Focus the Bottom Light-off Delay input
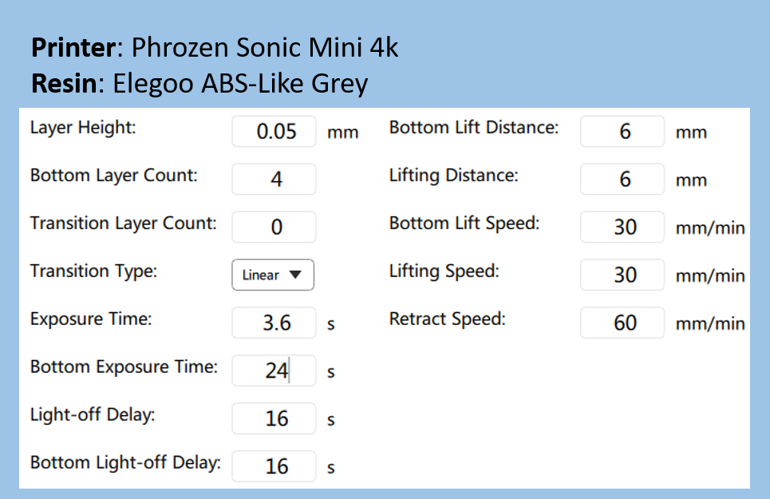This screenshot has width=770, height=499. point(274,466)
